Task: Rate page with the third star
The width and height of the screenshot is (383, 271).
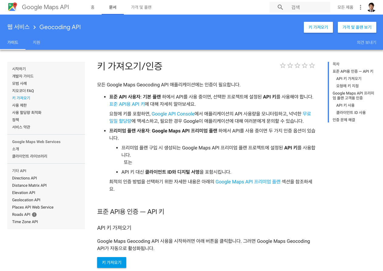Action: point(297,65)
